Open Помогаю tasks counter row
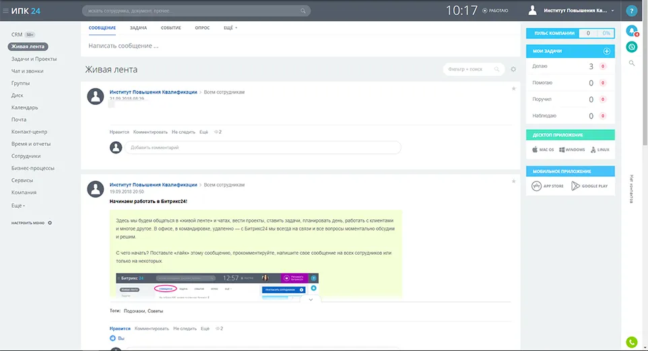The height and width of the screenshot is (351, 648). coord(571,83)
